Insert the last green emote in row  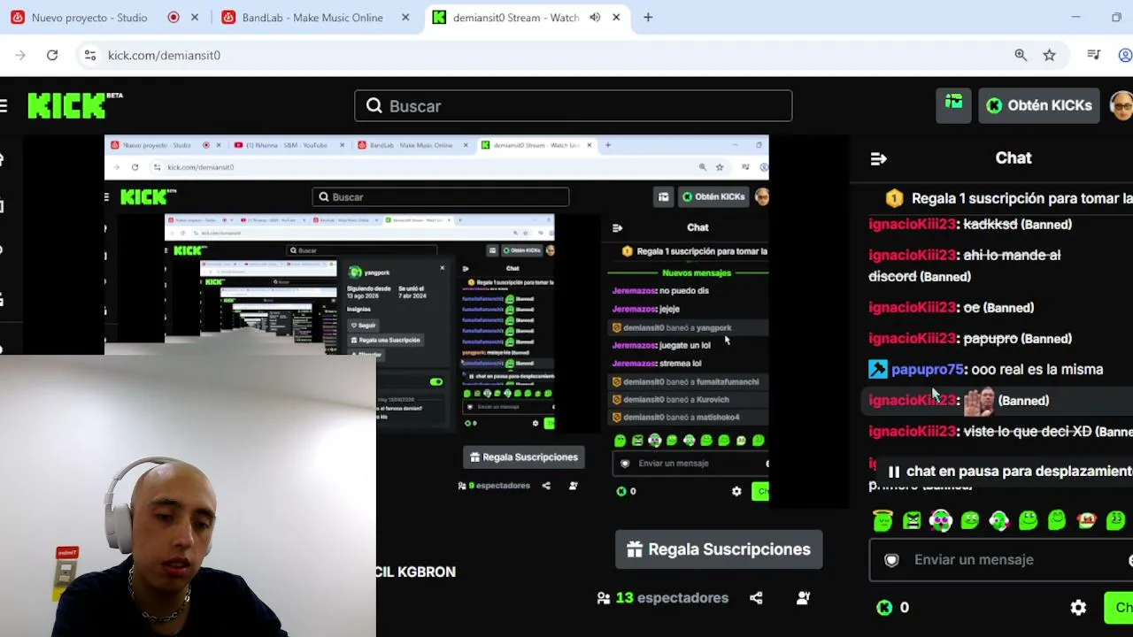[1115, 521]
